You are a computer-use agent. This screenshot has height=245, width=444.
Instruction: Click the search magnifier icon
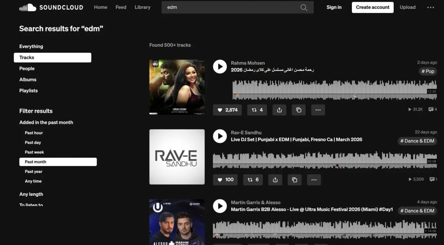(x=304, y=7)
